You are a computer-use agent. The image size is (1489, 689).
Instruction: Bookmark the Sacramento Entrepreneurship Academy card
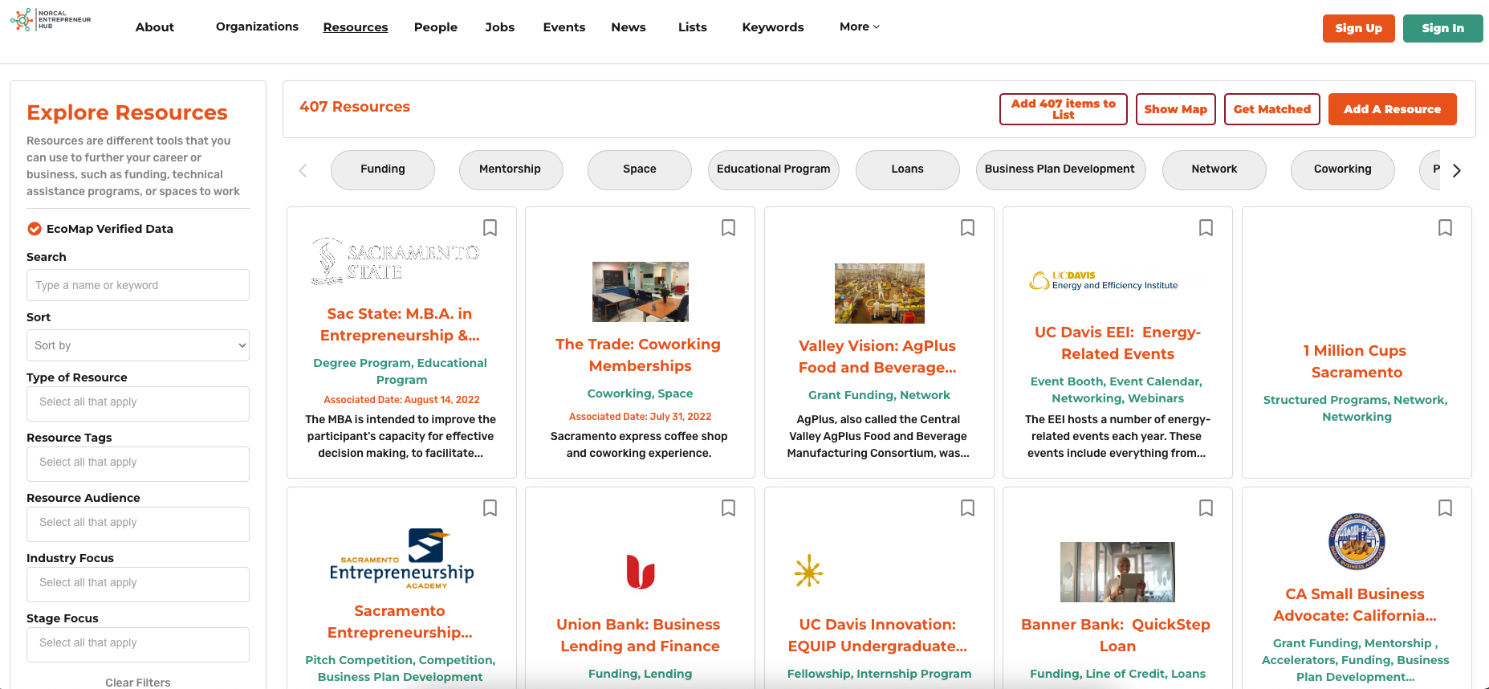pos(490,508)
